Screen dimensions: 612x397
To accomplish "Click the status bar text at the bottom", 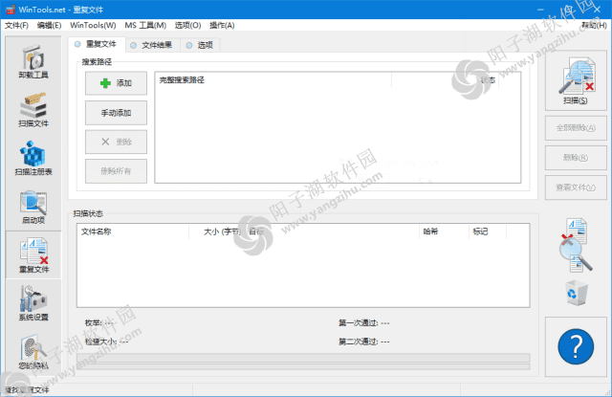I will coord(28,389).
